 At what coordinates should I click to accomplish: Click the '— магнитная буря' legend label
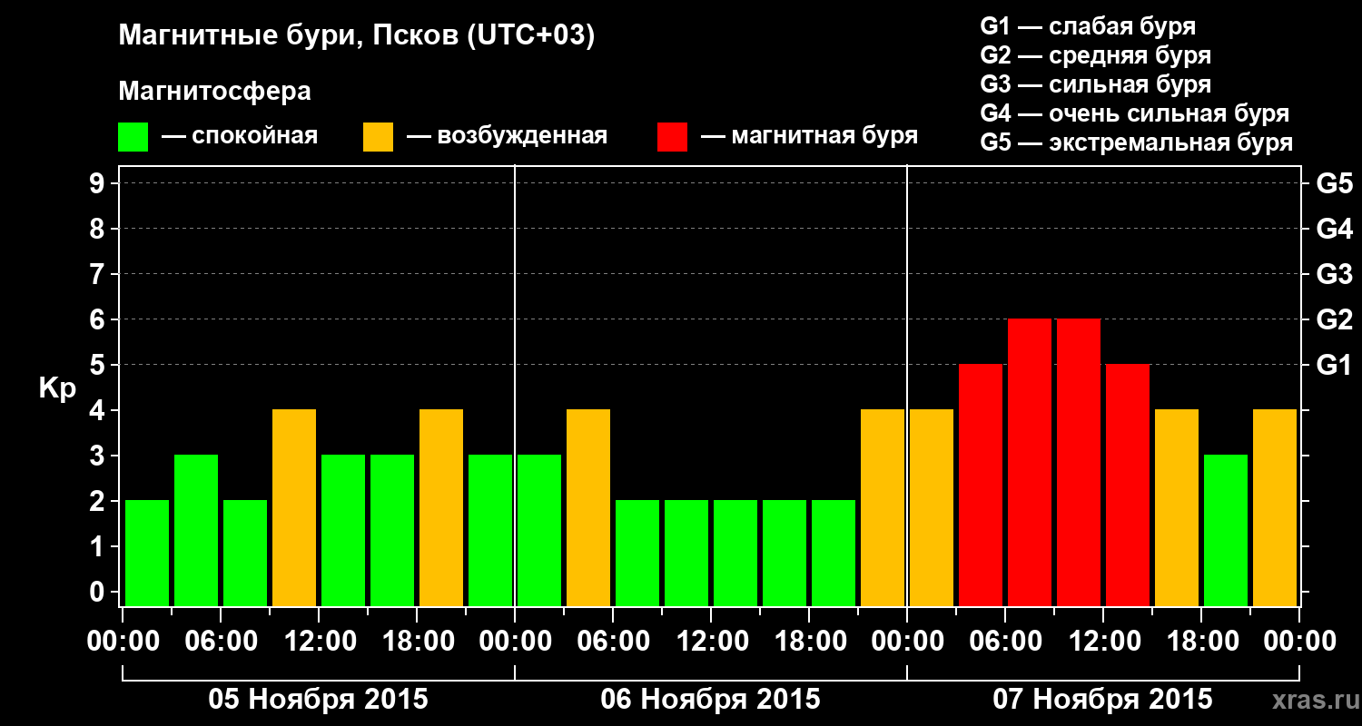(810, 136)
